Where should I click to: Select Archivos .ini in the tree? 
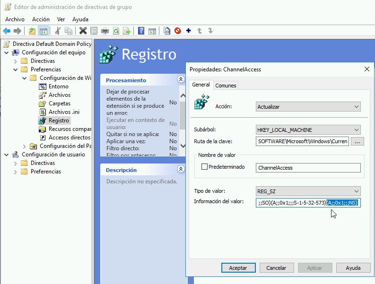[64, 112]
